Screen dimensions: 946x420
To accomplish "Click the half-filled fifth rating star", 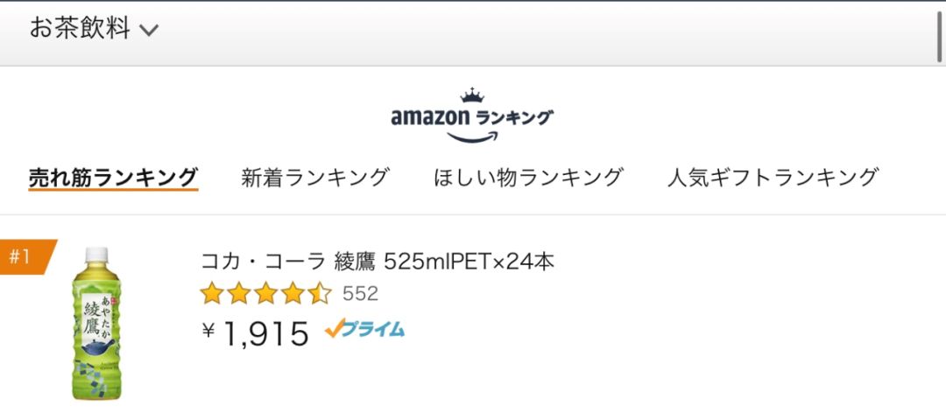I will click(320, 293).
